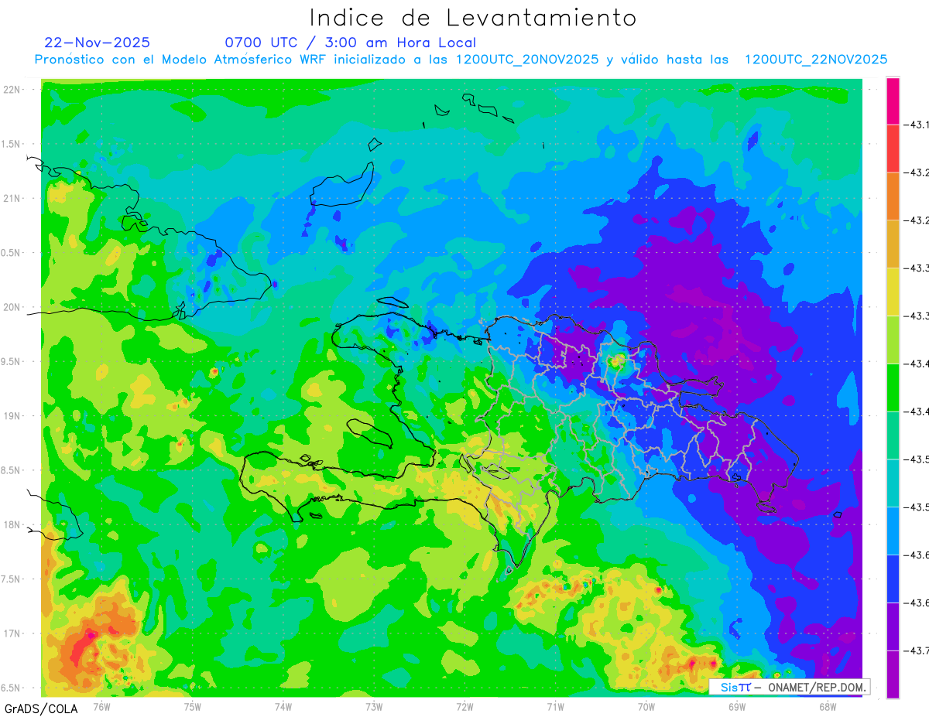Screen dimensions: 929x717
Task: Click the legend value "-43.1"
Action: coord(918,125)
